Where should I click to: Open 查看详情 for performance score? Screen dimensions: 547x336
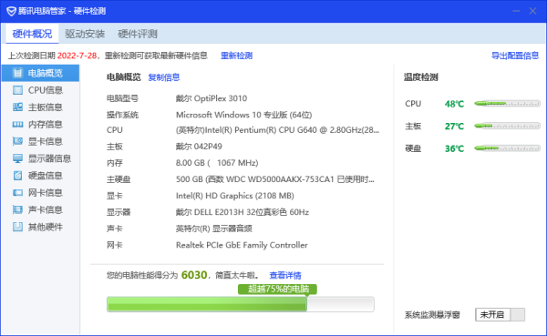[x=285, y=275]
